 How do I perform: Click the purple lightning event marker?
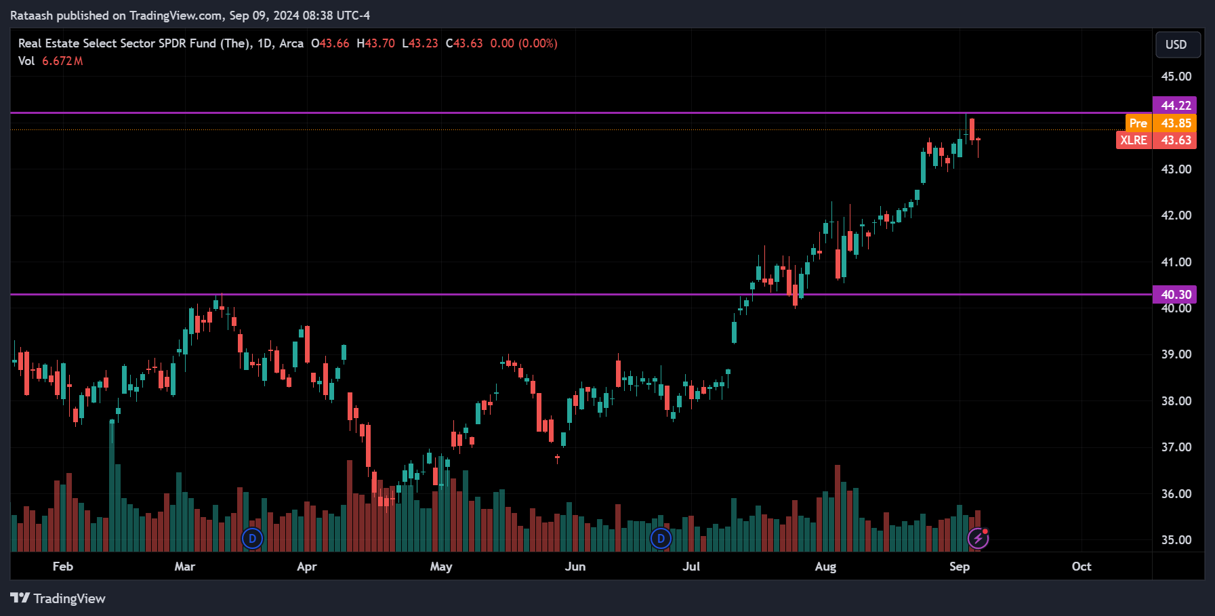pyautogui.click(x=978, y=538)
